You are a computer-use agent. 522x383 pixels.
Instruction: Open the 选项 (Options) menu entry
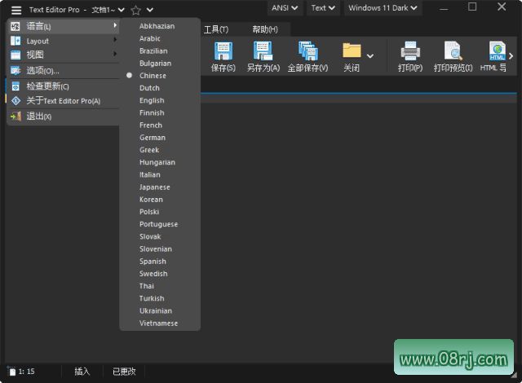(42, 71)
